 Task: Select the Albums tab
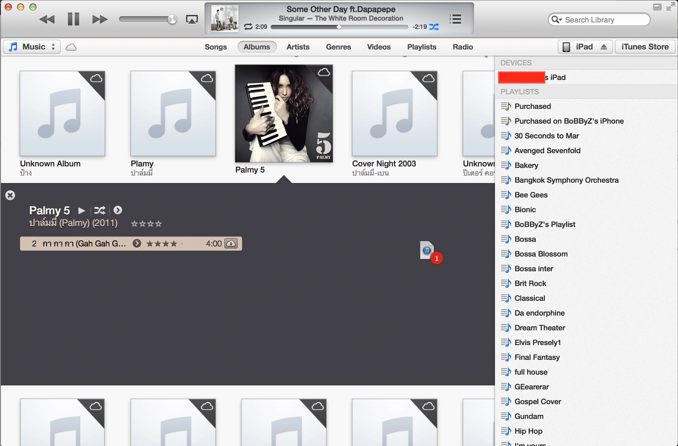257,47
